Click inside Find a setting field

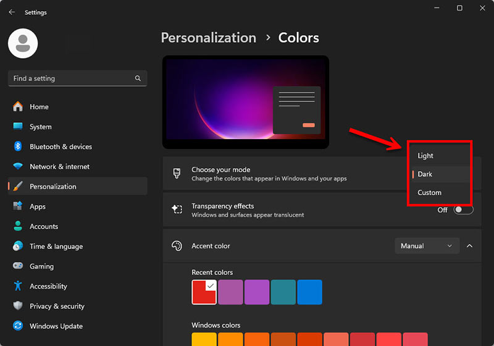(x=78, y=78)
